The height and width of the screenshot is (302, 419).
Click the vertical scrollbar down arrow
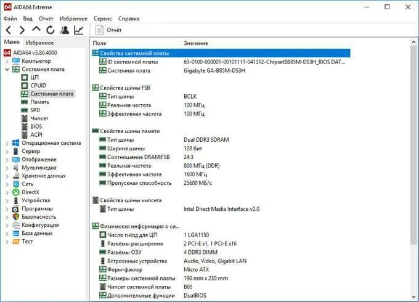pyautogui.click(x=413, y=297)
